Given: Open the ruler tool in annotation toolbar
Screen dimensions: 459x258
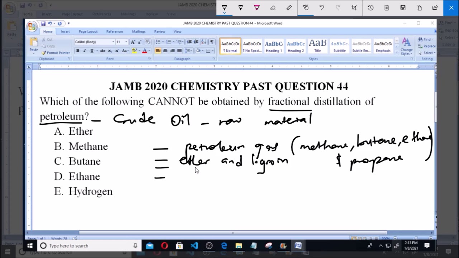Looking at the screenshot, I should coord(289,8).
